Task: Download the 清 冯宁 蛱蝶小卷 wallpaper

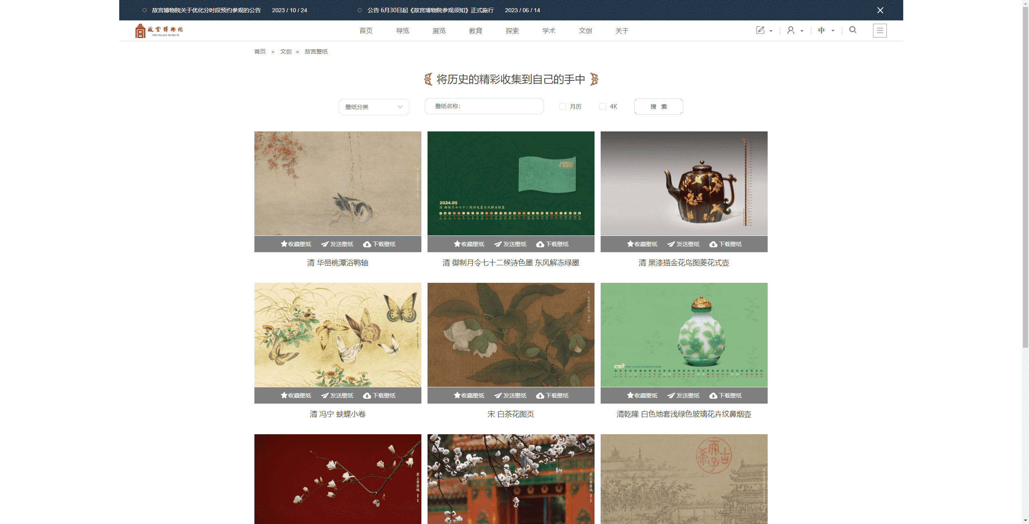Action: (379, 395)
